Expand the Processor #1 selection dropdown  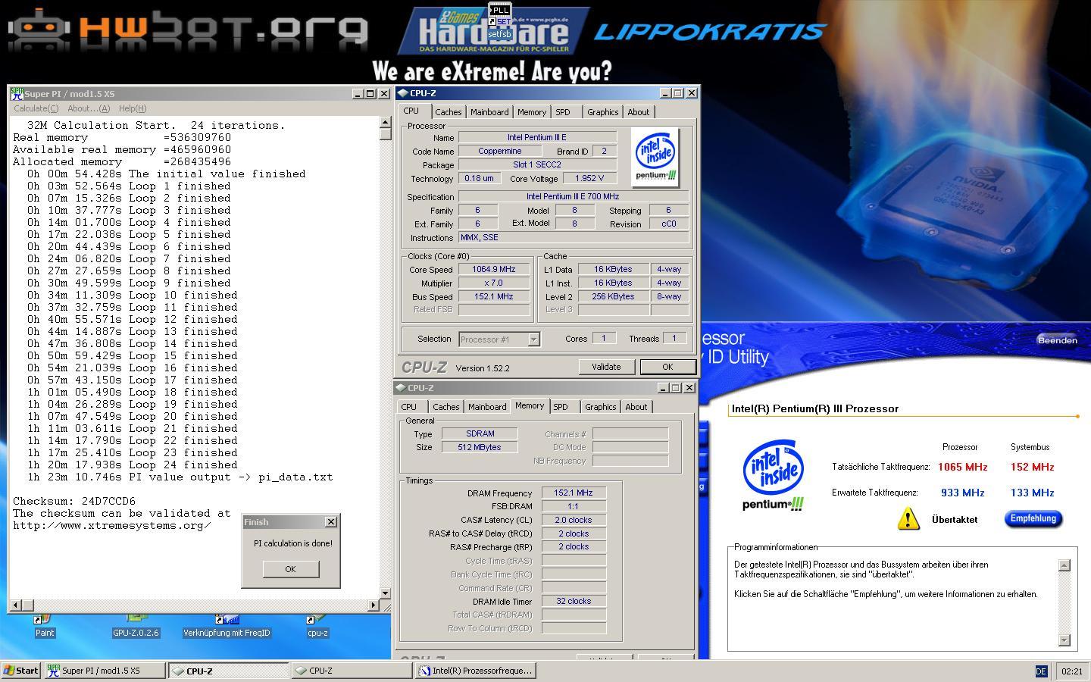tap(533, 339)
